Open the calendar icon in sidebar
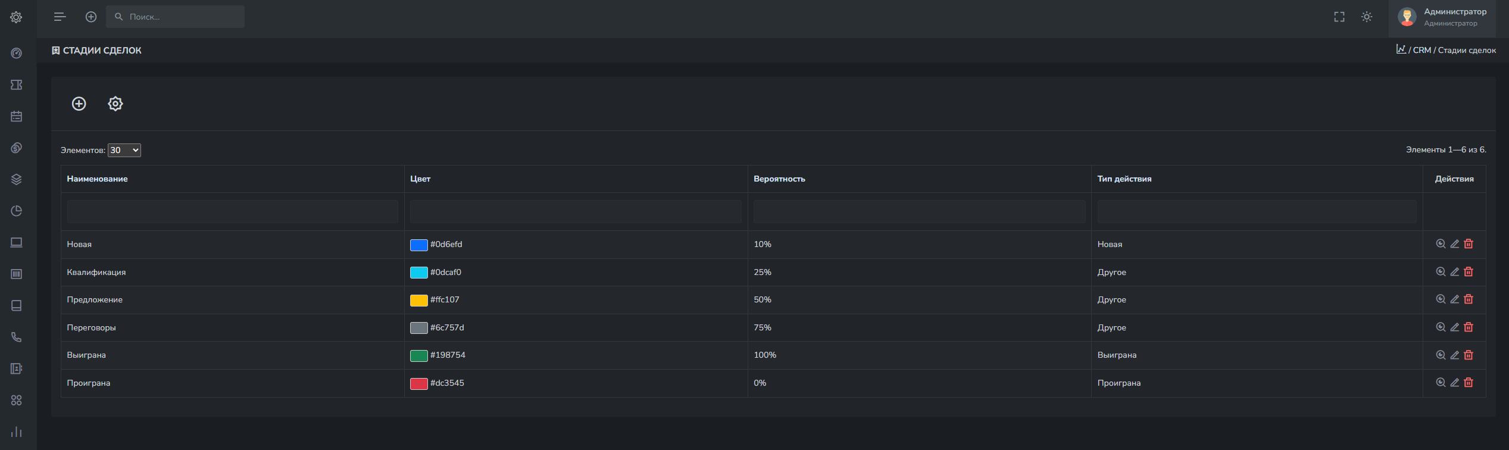The height and width of the screenshot is (450, 1509). pyautogui.click(x=17, y=116)
